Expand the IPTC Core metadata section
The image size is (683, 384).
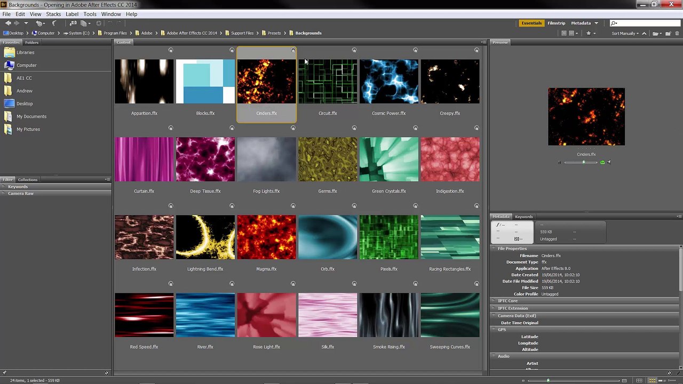[507, 301]
